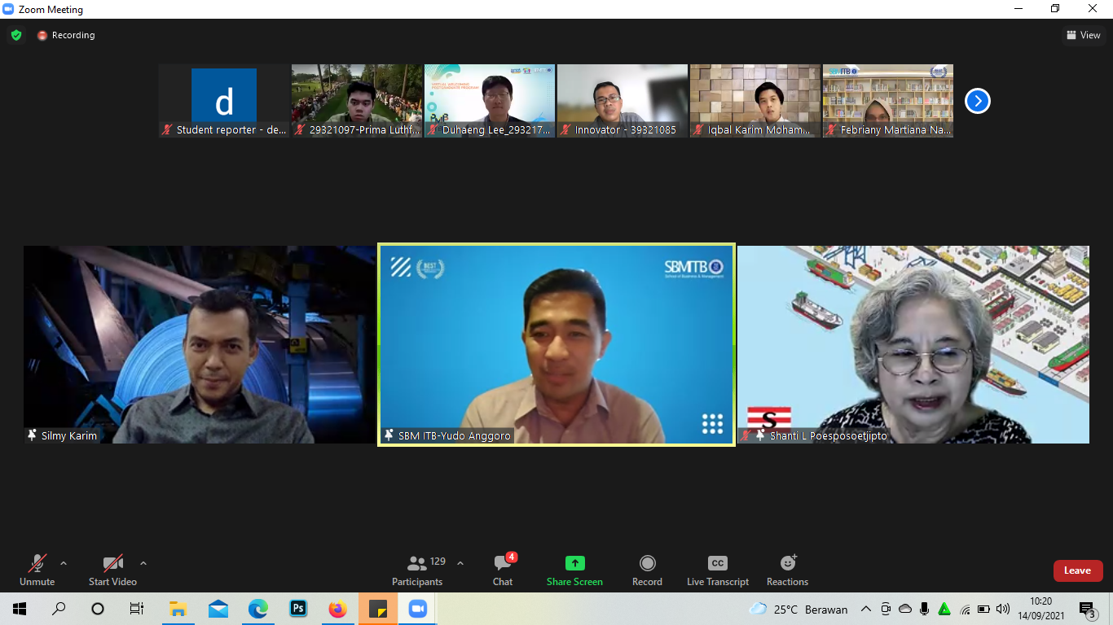Expand video options arrow beside Start Video

143,563
